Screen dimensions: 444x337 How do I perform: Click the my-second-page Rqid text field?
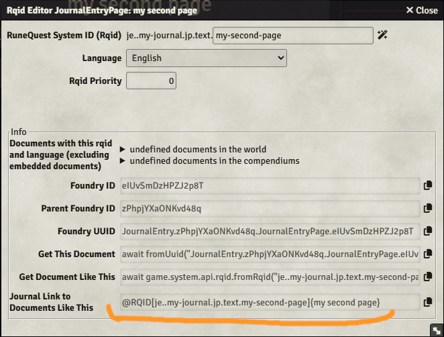[292, 36]
